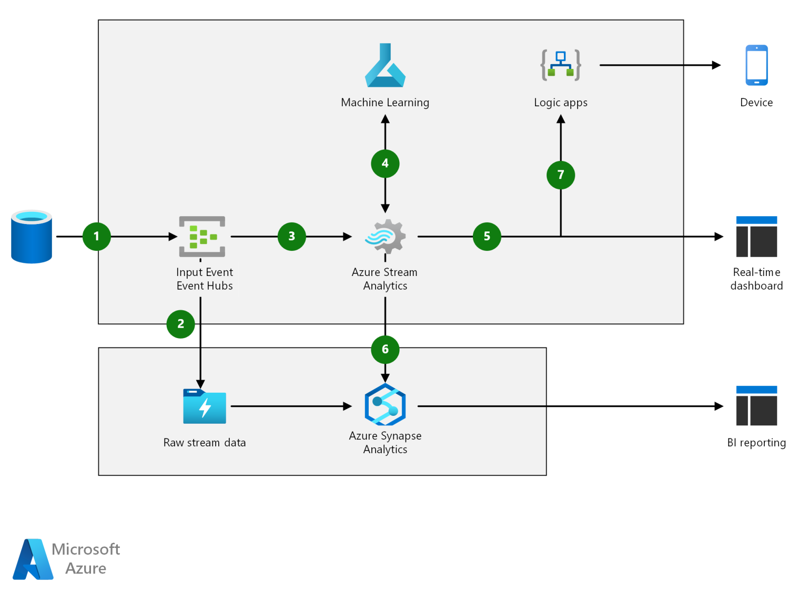Screen dimensions: 808x592
Task: Select the blue database cylinder icon
Action: [x=32, y=237]
